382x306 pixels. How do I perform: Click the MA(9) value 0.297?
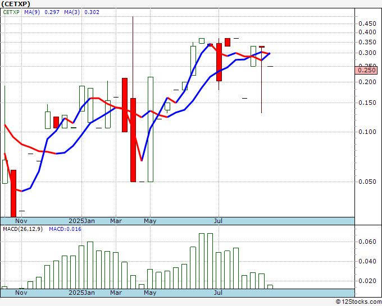(52, 12)
